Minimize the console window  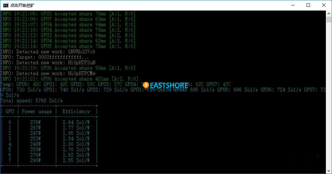(x=293, y=5)
